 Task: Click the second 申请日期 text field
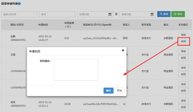[x=135, y=14]
